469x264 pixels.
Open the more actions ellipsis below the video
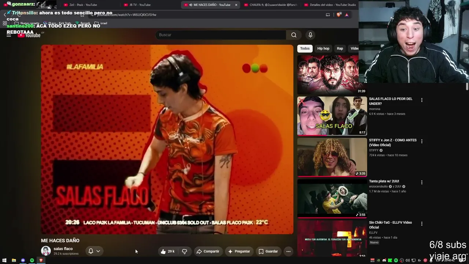pyautogui.click(x=288, y=252)
